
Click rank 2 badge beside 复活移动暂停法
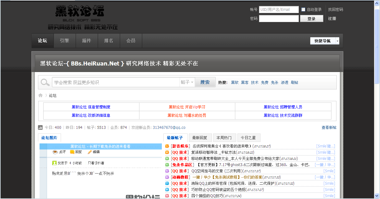pos(167,152)
